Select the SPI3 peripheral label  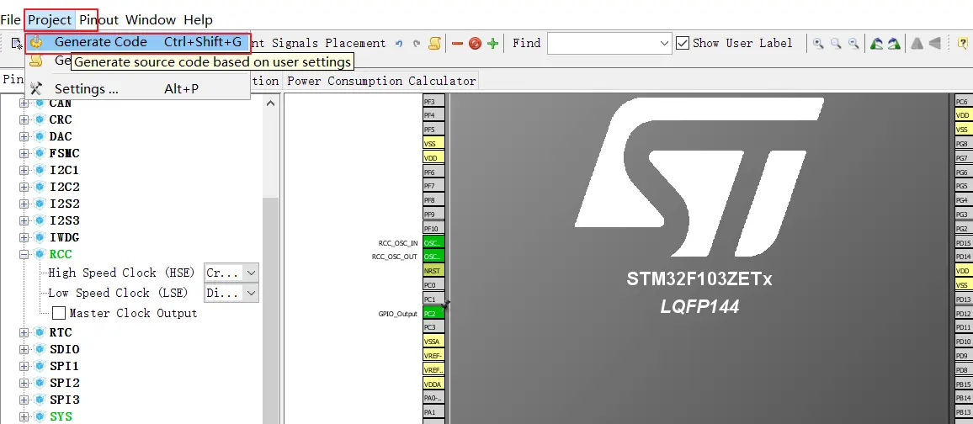65,400
